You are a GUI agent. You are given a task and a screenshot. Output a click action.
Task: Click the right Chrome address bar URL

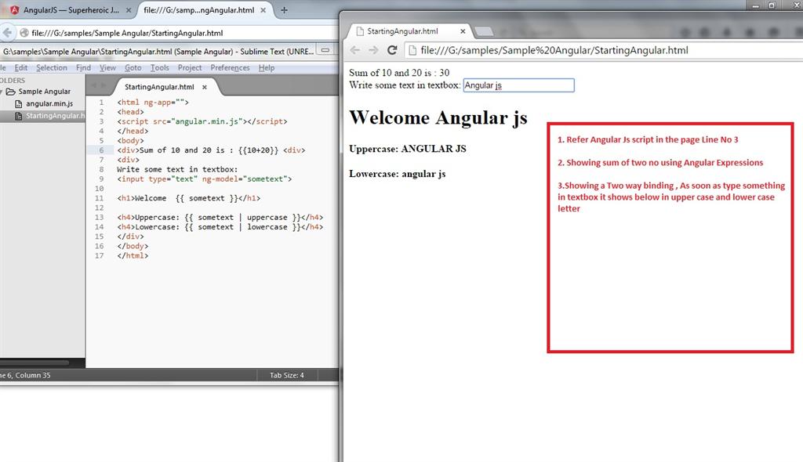554,50
